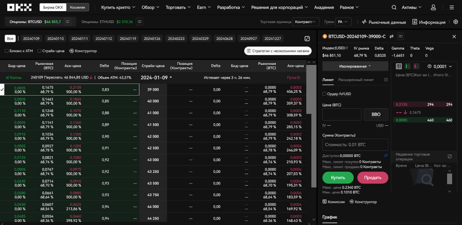Expand the Греки PA dropdown
The image size is (462, 225).
coord(346,22)
